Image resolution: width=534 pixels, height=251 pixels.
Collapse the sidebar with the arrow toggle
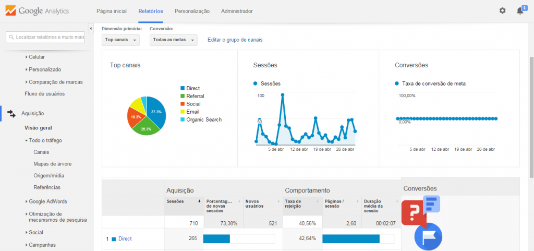[x=91, y=28]
